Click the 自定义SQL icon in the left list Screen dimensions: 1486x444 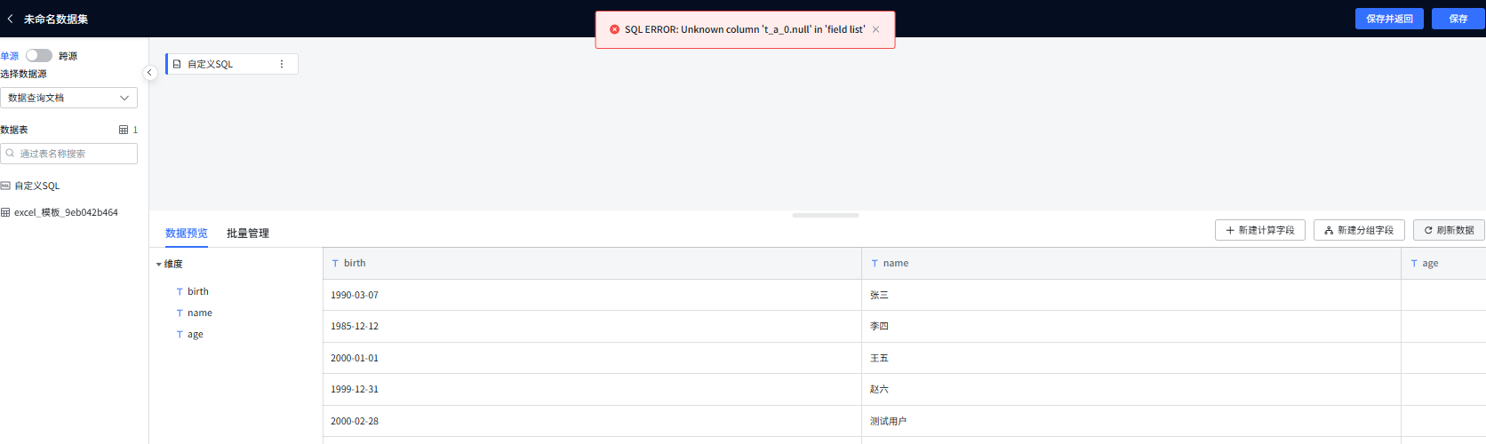(5, 186)
